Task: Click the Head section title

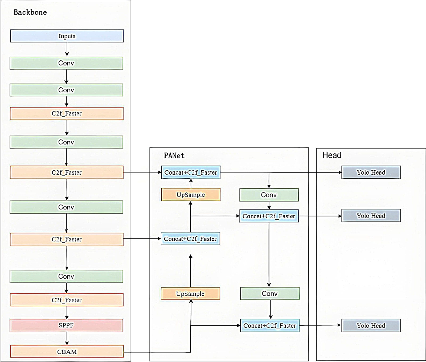Action: coord(331,155)
